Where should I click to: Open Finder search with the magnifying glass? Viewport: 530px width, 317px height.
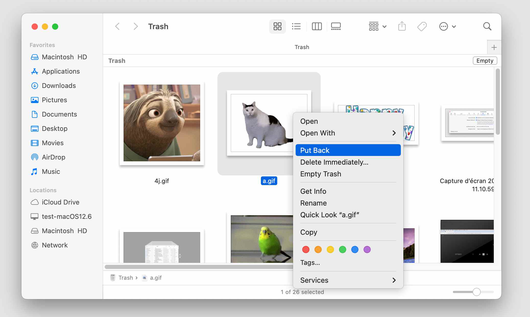pos(487,26)
